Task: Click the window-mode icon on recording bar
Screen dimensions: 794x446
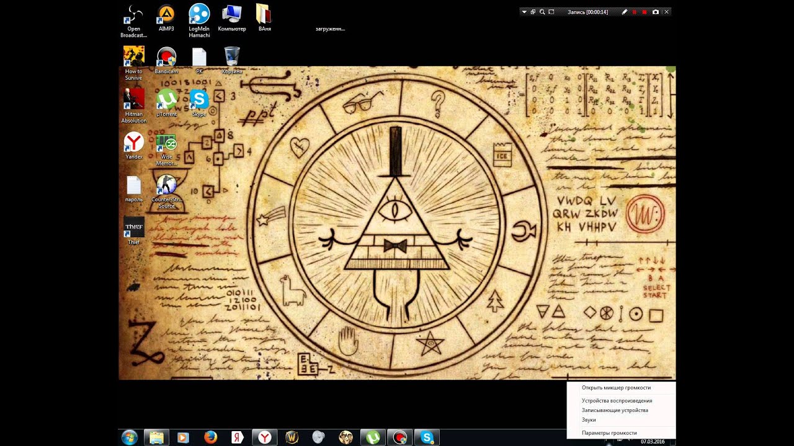Action: (533, 12)
